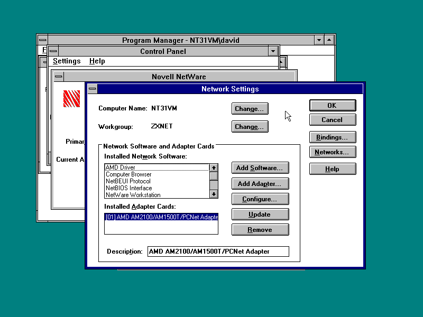Open Novell NetWare window system menu box
Screen dimensions: 423x317
click(59, 77)
